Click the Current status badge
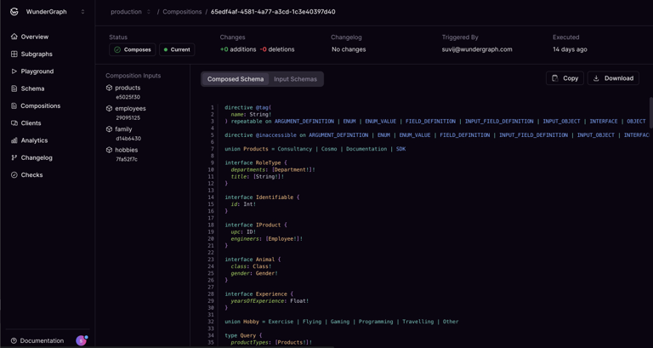This screenshot has height=348, width=653. (x=177, y=49)
